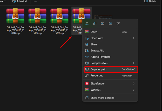Pick Share in the context menu
Image resolution: width=162 pixels, height=111 pixels.
click(x=110, y=44)
